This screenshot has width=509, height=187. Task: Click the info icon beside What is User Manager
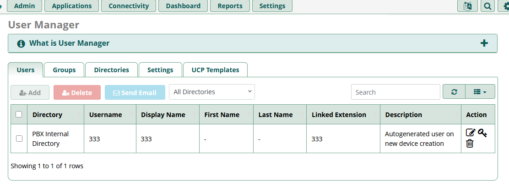tap(21, 44)
